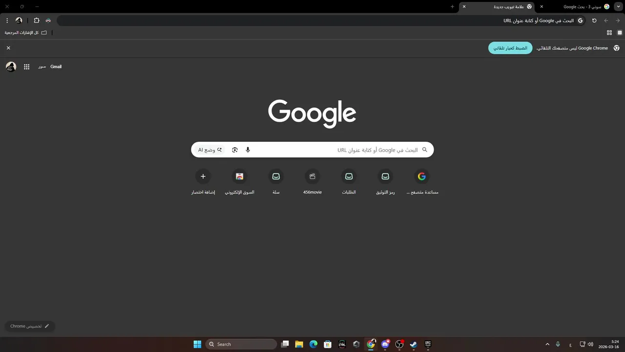Click the magnifier icon in search box
Image resolution: width=625 pixels, height=352 pixels.
click(x=425, y=150)
